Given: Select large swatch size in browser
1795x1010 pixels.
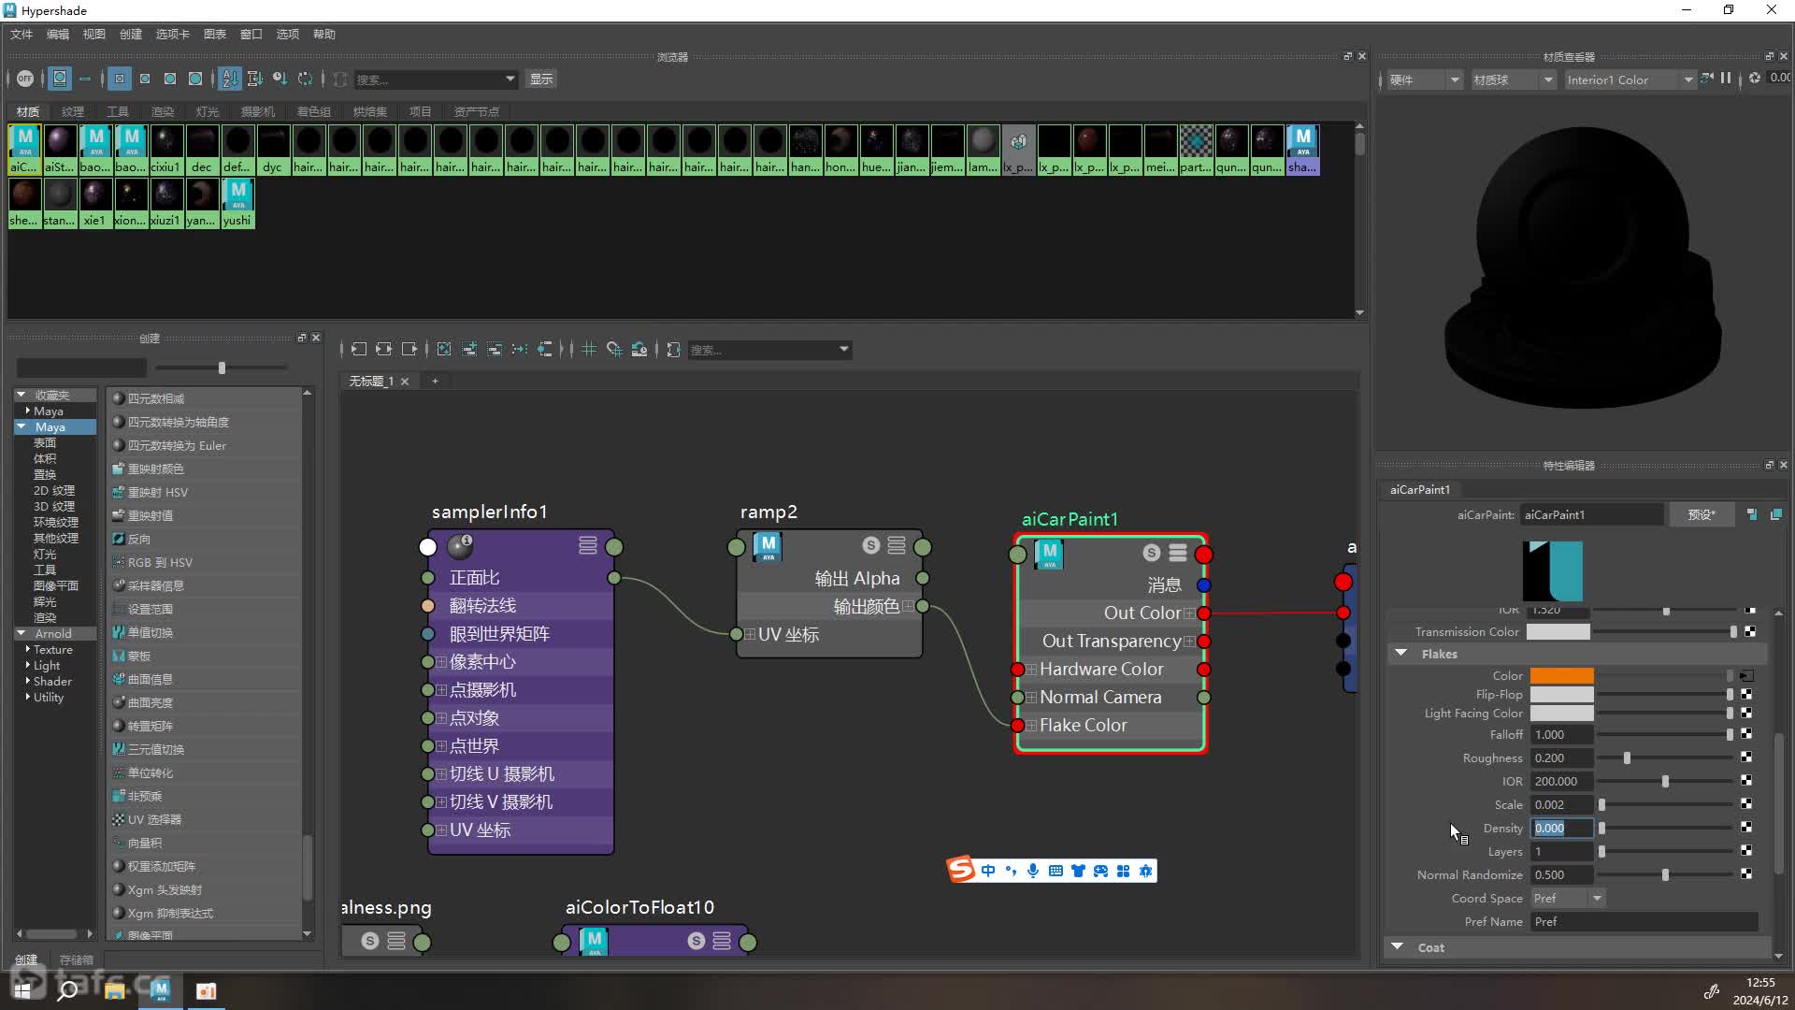Looking at the screenshot, I should 170,79.
